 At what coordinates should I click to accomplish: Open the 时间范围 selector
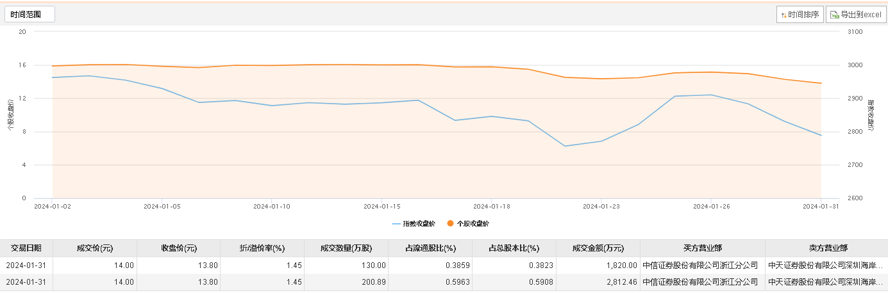click(x=29, y=14)
